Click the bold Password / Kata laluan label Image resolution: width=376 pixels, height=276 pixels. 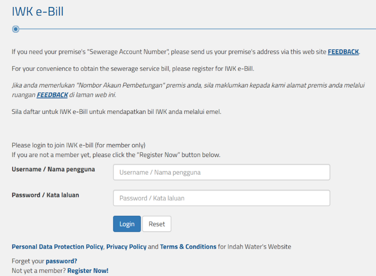click(x=45, y=195)
